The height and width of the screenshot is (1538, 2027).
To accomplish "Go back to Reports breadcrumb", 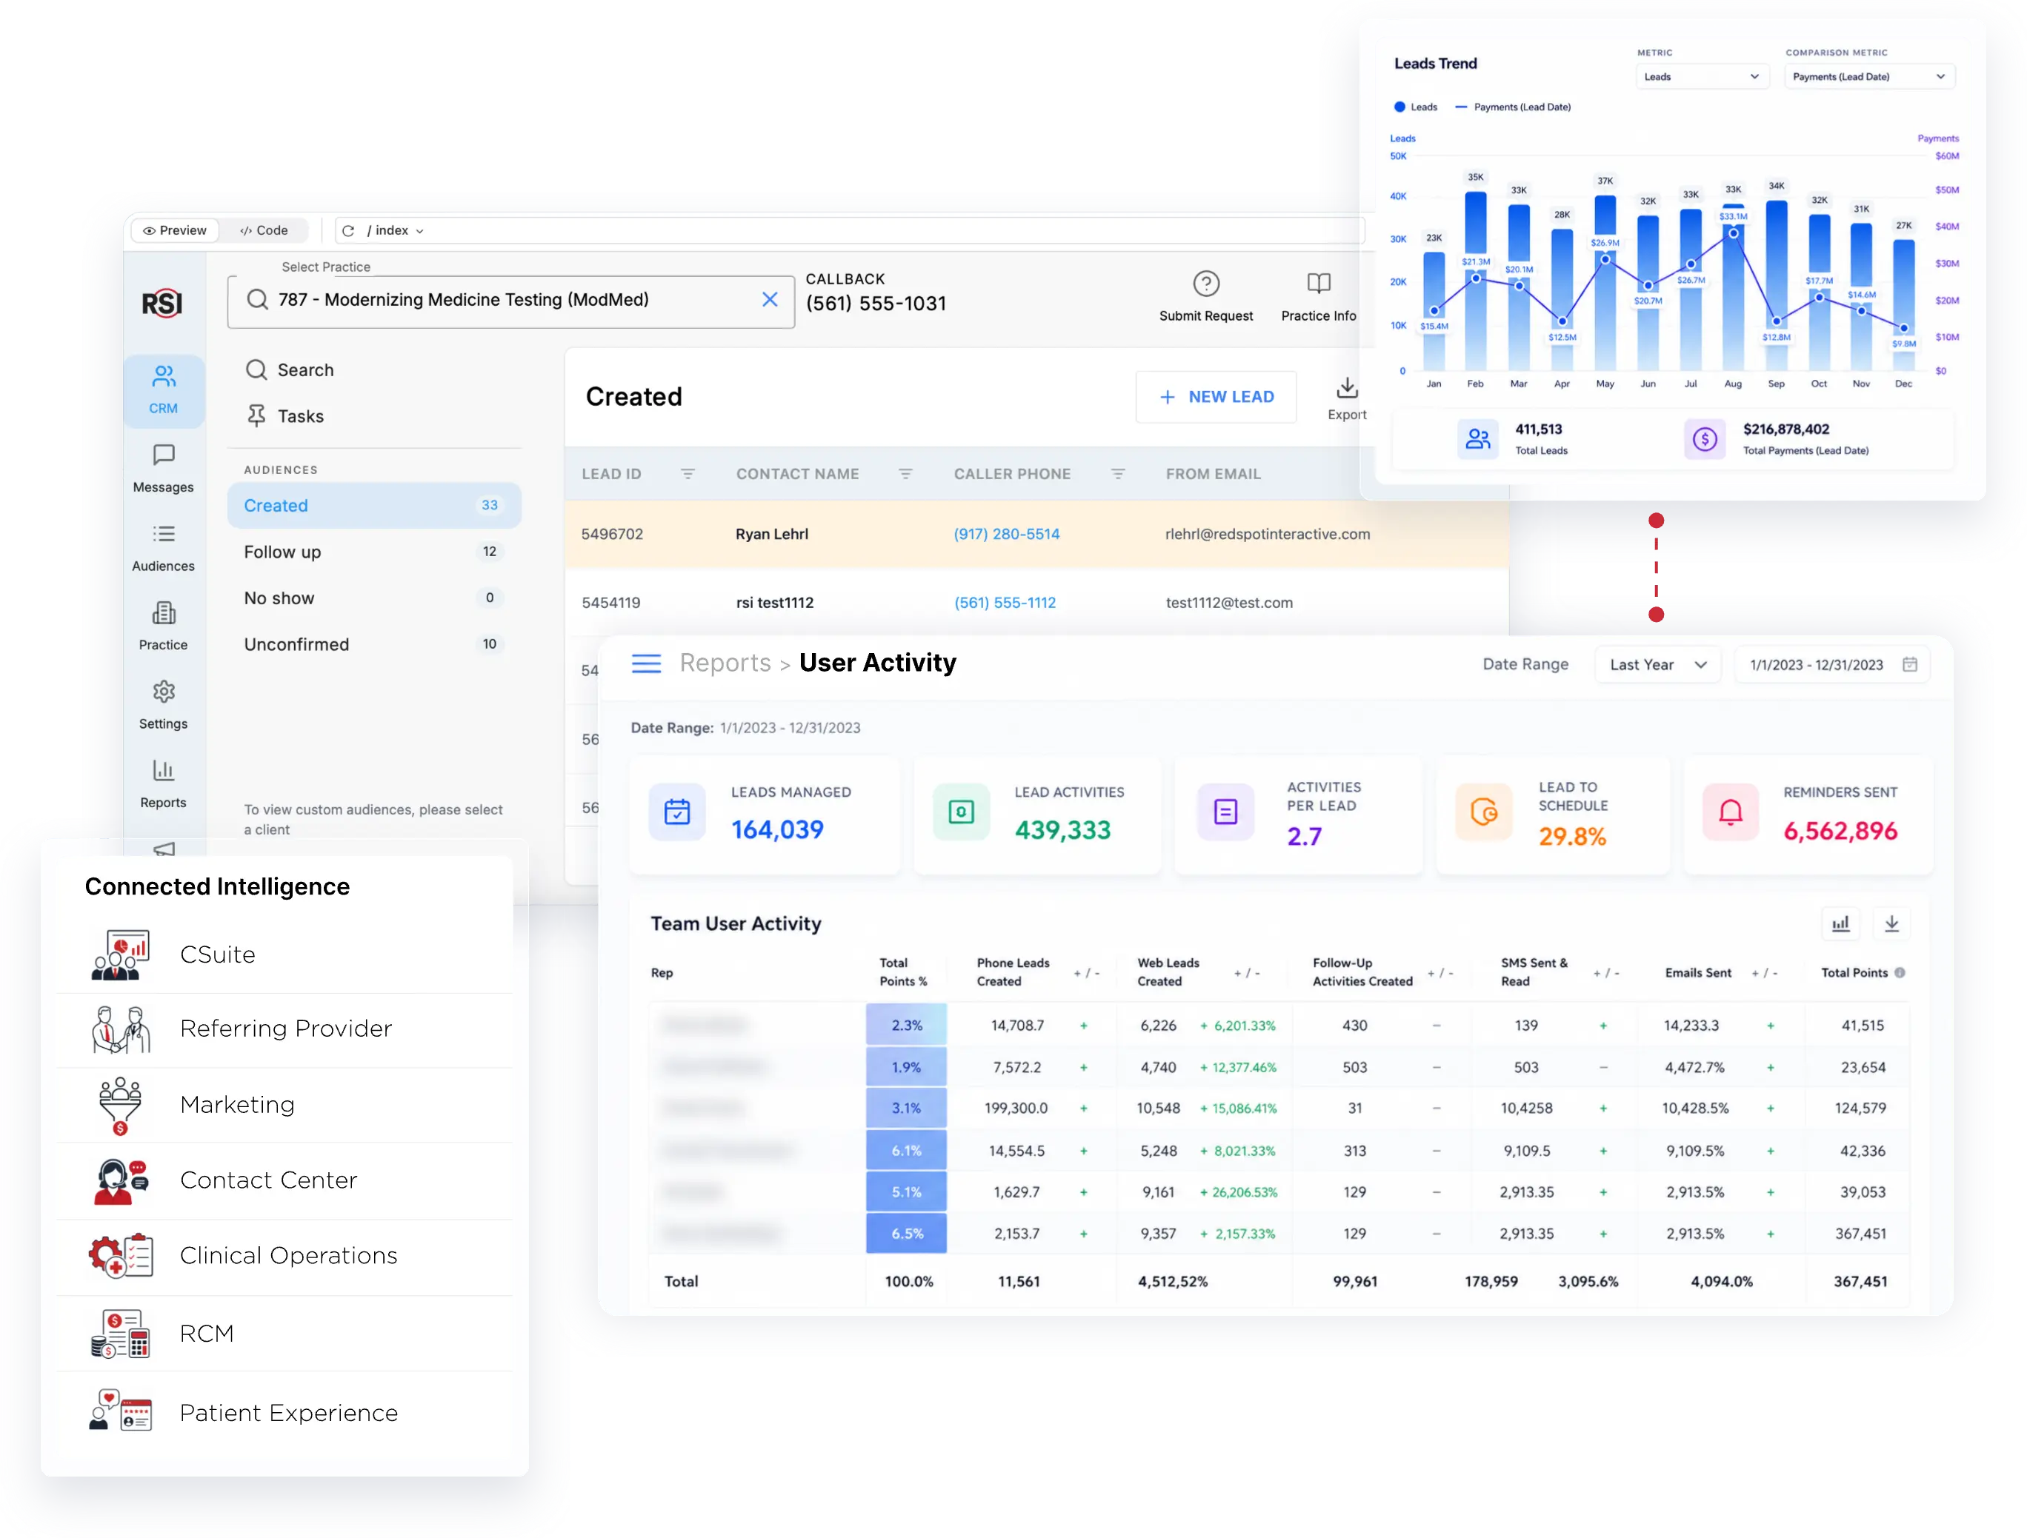I will point(725,663).
